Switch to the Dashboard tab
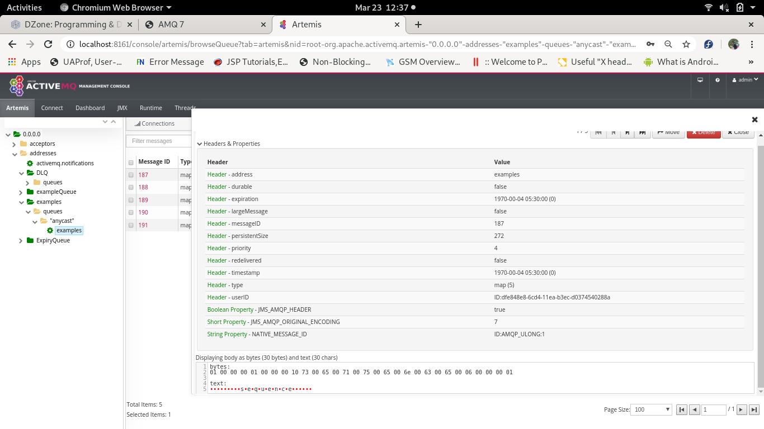 (x=90, y=108)
